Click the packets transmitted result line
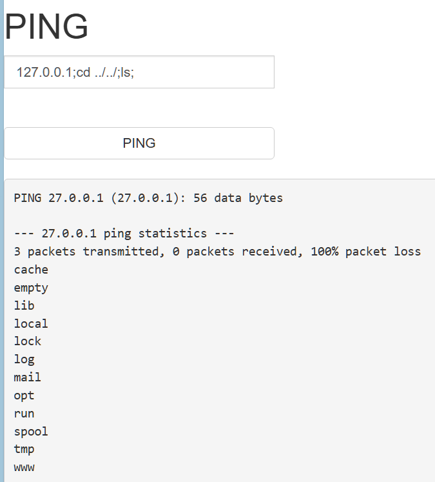Screen dimensions: 435x482 click(x=217, y=252)
